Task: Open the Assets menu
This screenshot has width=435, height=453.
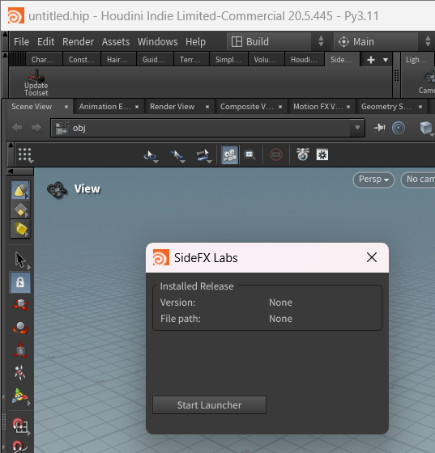Action: click(116, 42)
